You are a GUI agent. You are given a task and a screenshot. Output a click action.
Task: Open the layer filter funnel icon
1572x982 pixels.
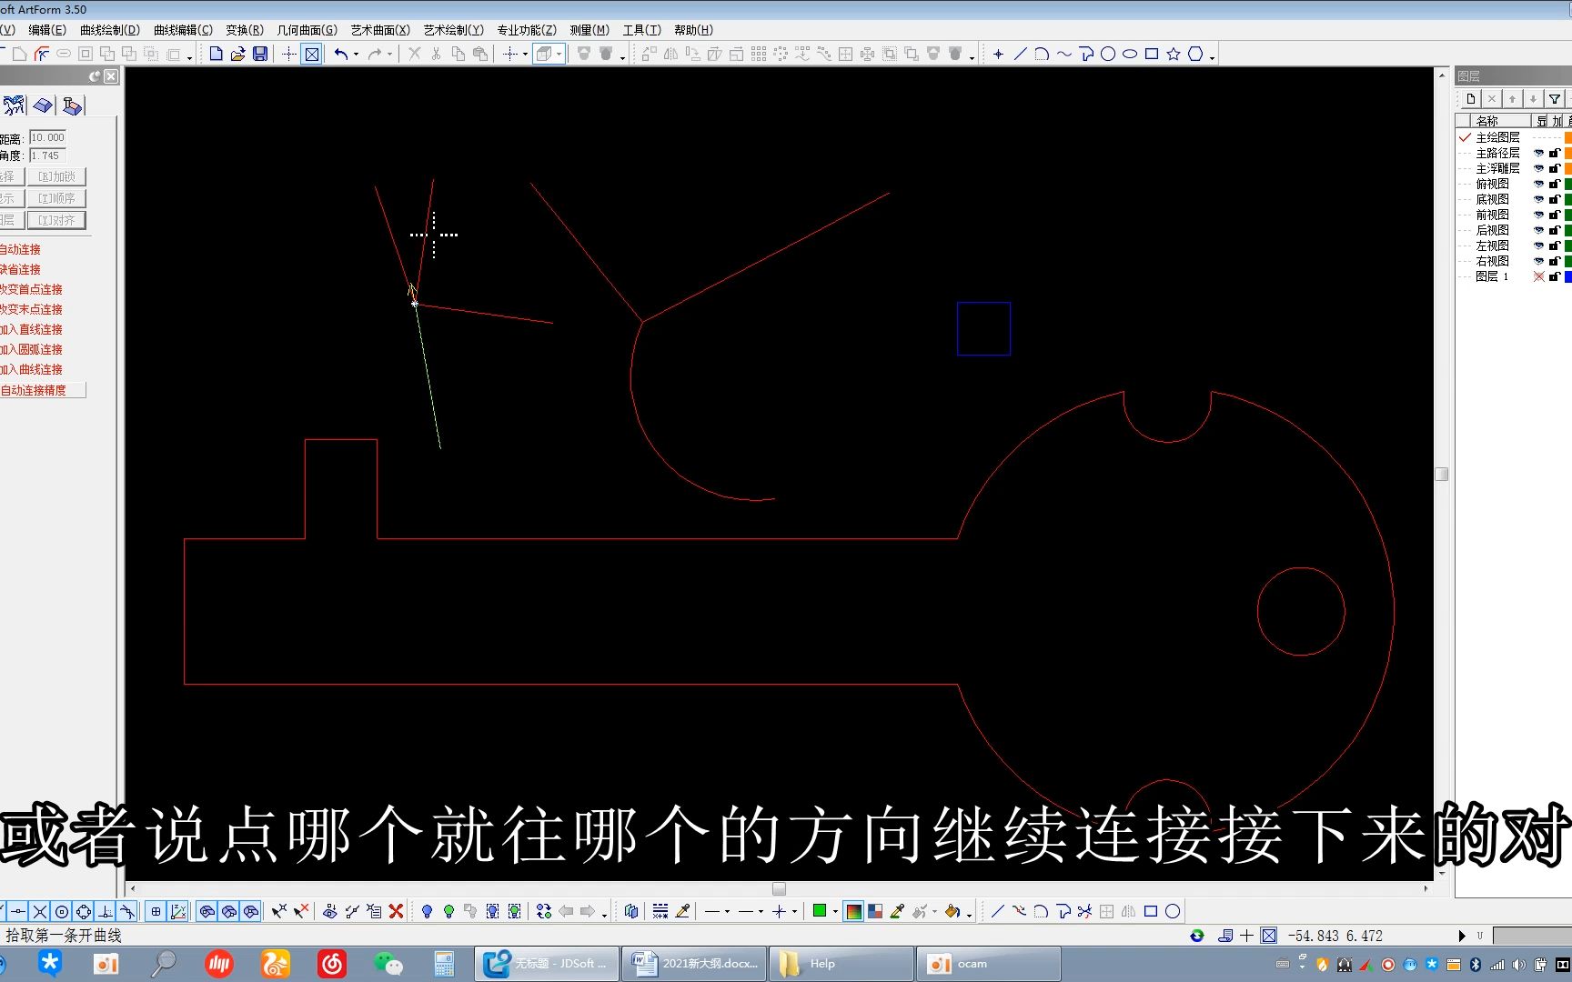pyautogui.click(x=1554, y=98)
